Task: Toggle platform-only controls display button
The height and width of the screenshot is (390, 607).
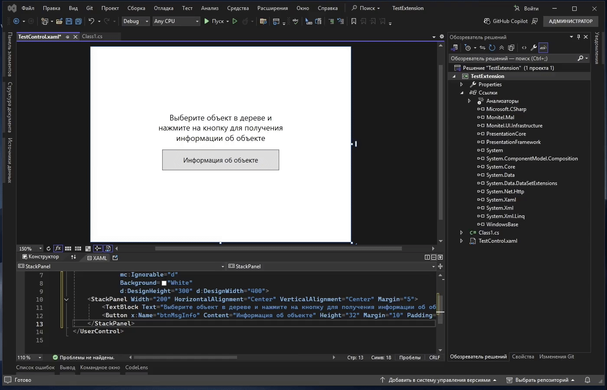Action: [108, 248]
